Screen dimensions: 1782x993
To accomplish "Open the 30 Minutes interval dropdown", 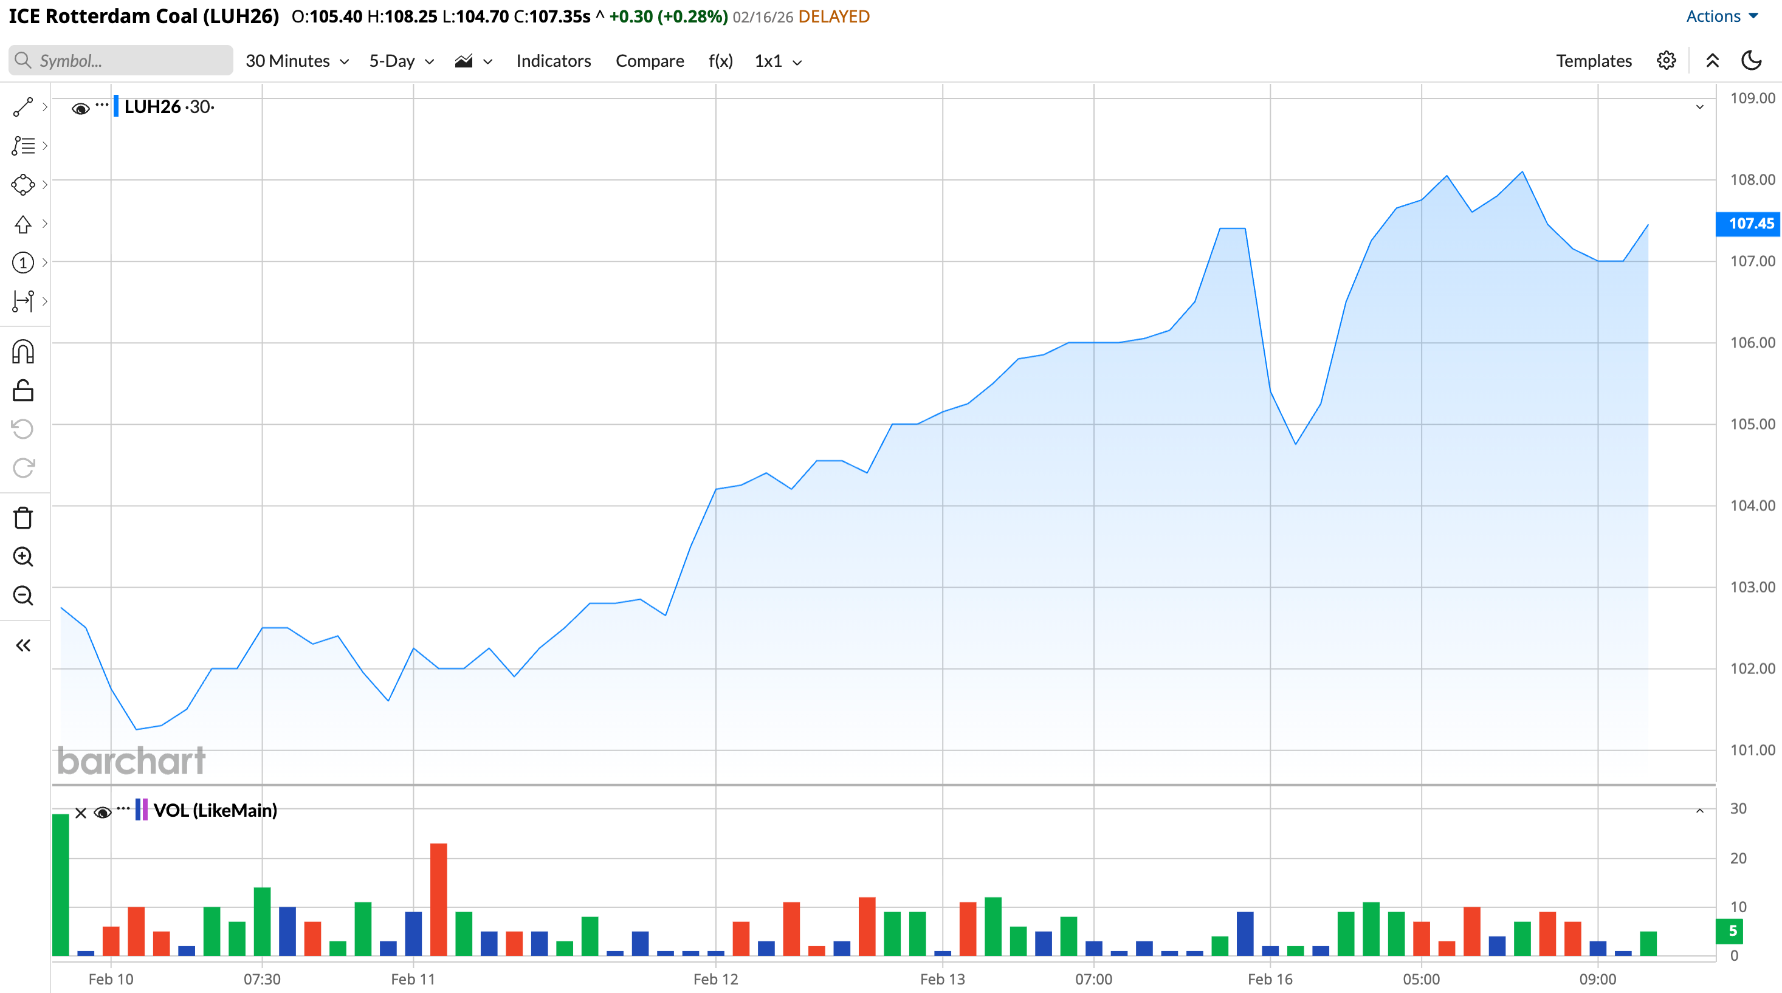I will 297,61.
